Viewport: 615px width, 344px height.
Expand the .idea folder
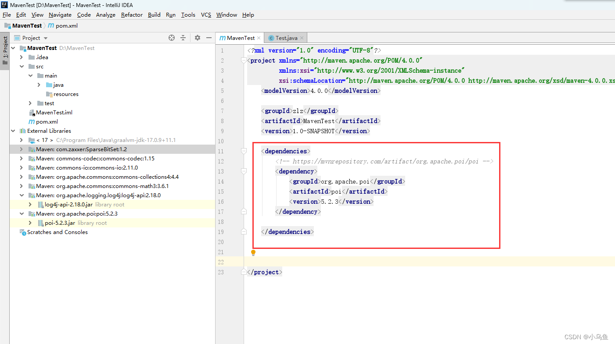pyautogui.click(x=22, y=57)
